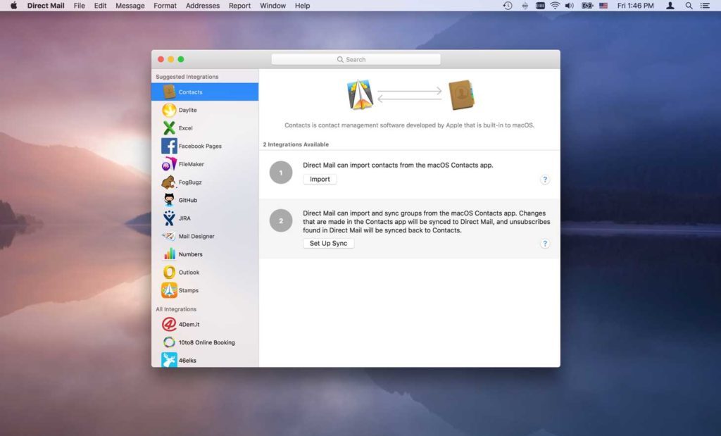The width and height of the screenshot is (721, 436).
Task: Select the "Outlook" list row label
Action: [x=189, y=273]
